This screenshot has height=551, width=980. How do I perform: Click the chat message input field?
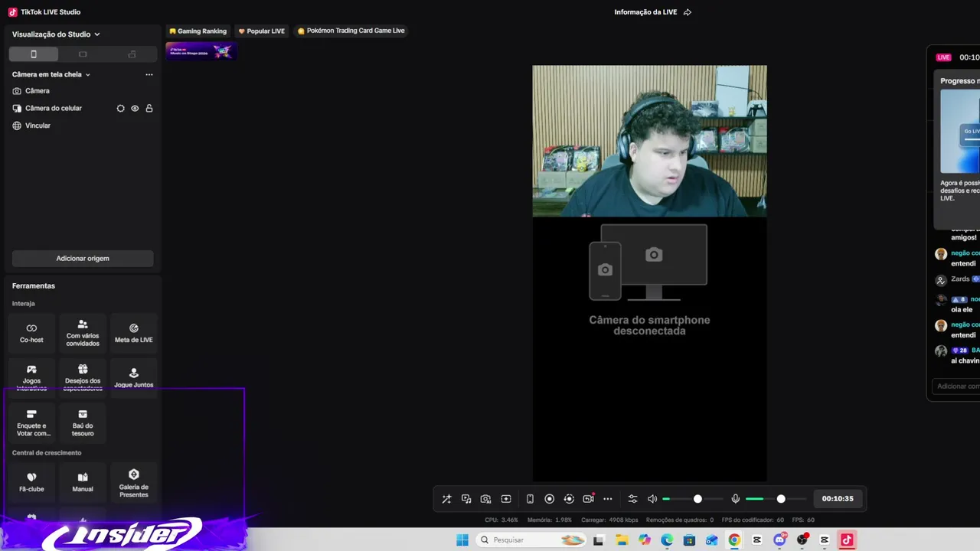click(956, 386)
